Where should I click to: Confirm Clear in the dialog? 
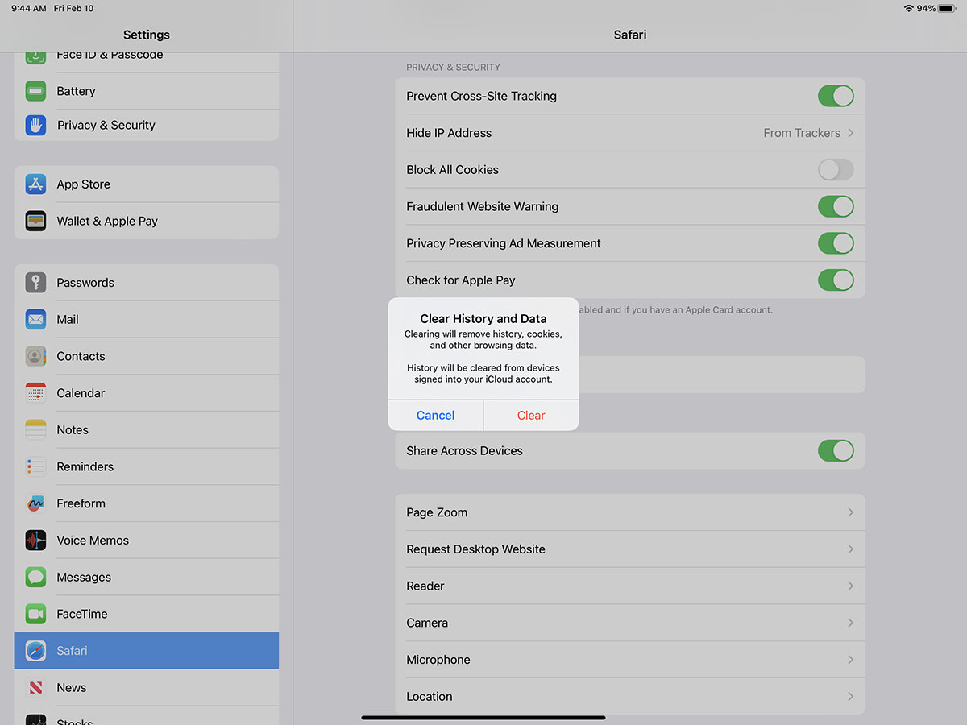click(531, 415)
